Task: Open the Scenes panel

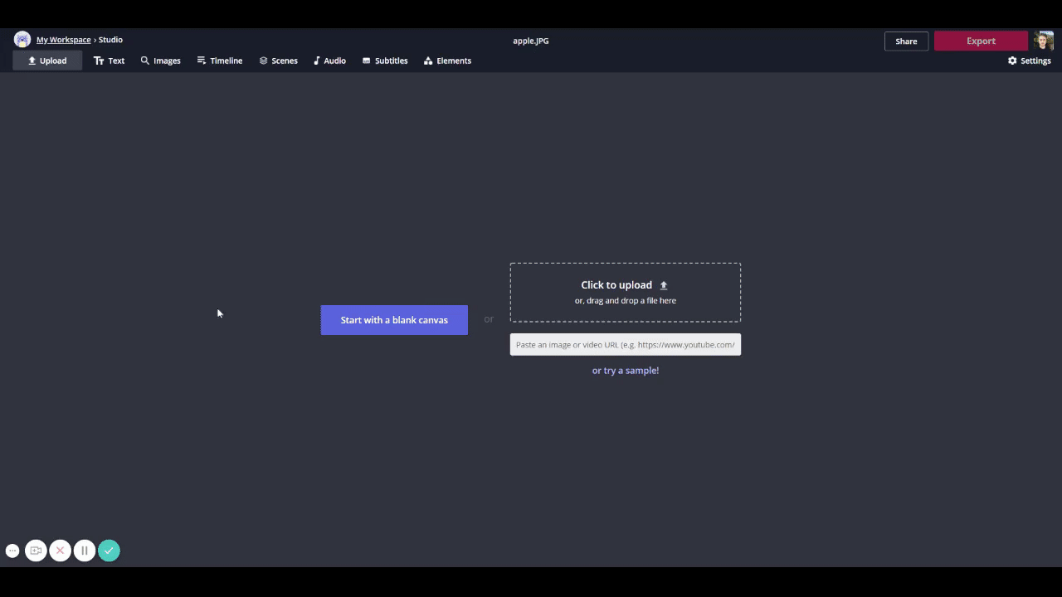Action: click(x=278, y=61)
